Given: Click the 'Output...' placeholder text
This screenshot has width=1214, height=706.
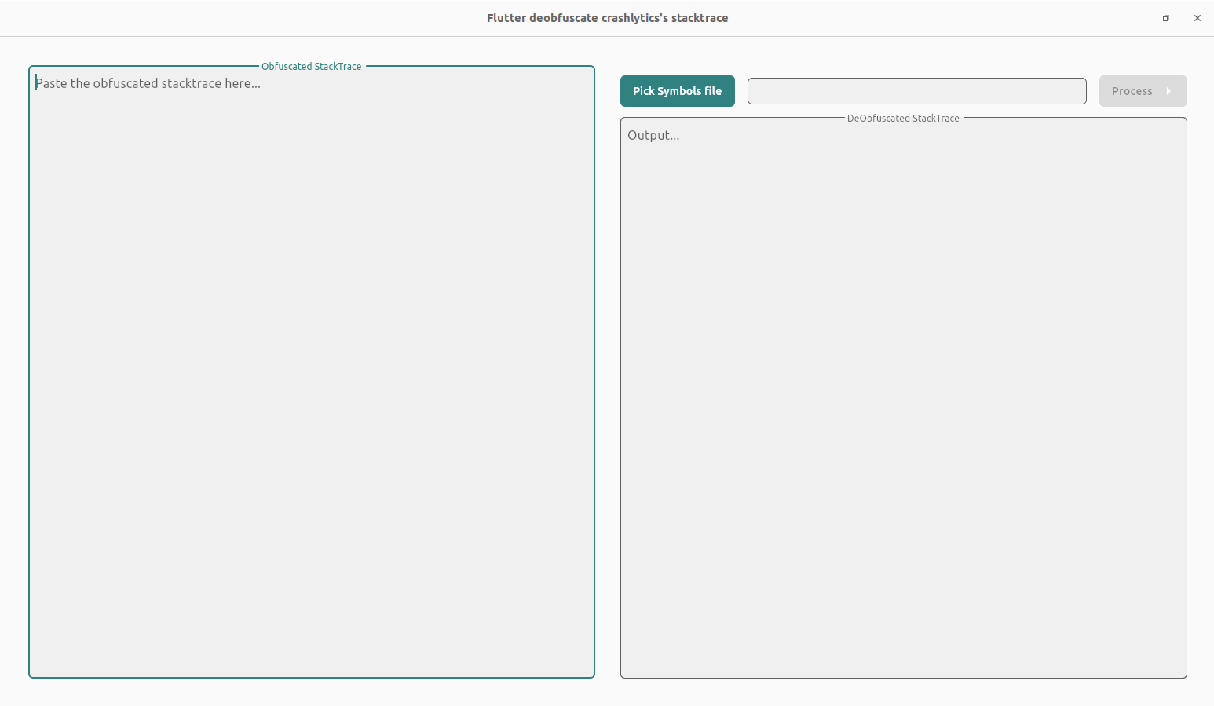Looking at the screenshot, I should (x=653, y=135).
